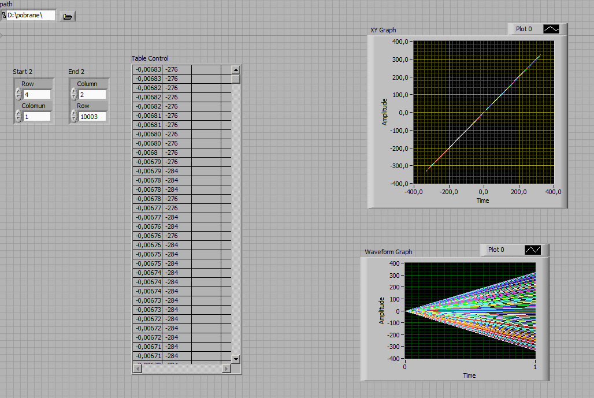
Task: Click the End 2 Column stepper
Action: (74, 95)
